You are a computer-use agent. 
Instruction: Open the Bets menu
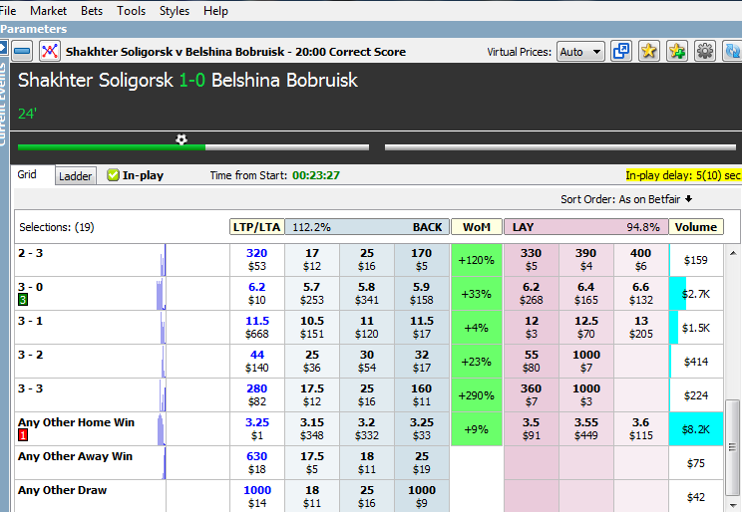coord(92,11)
